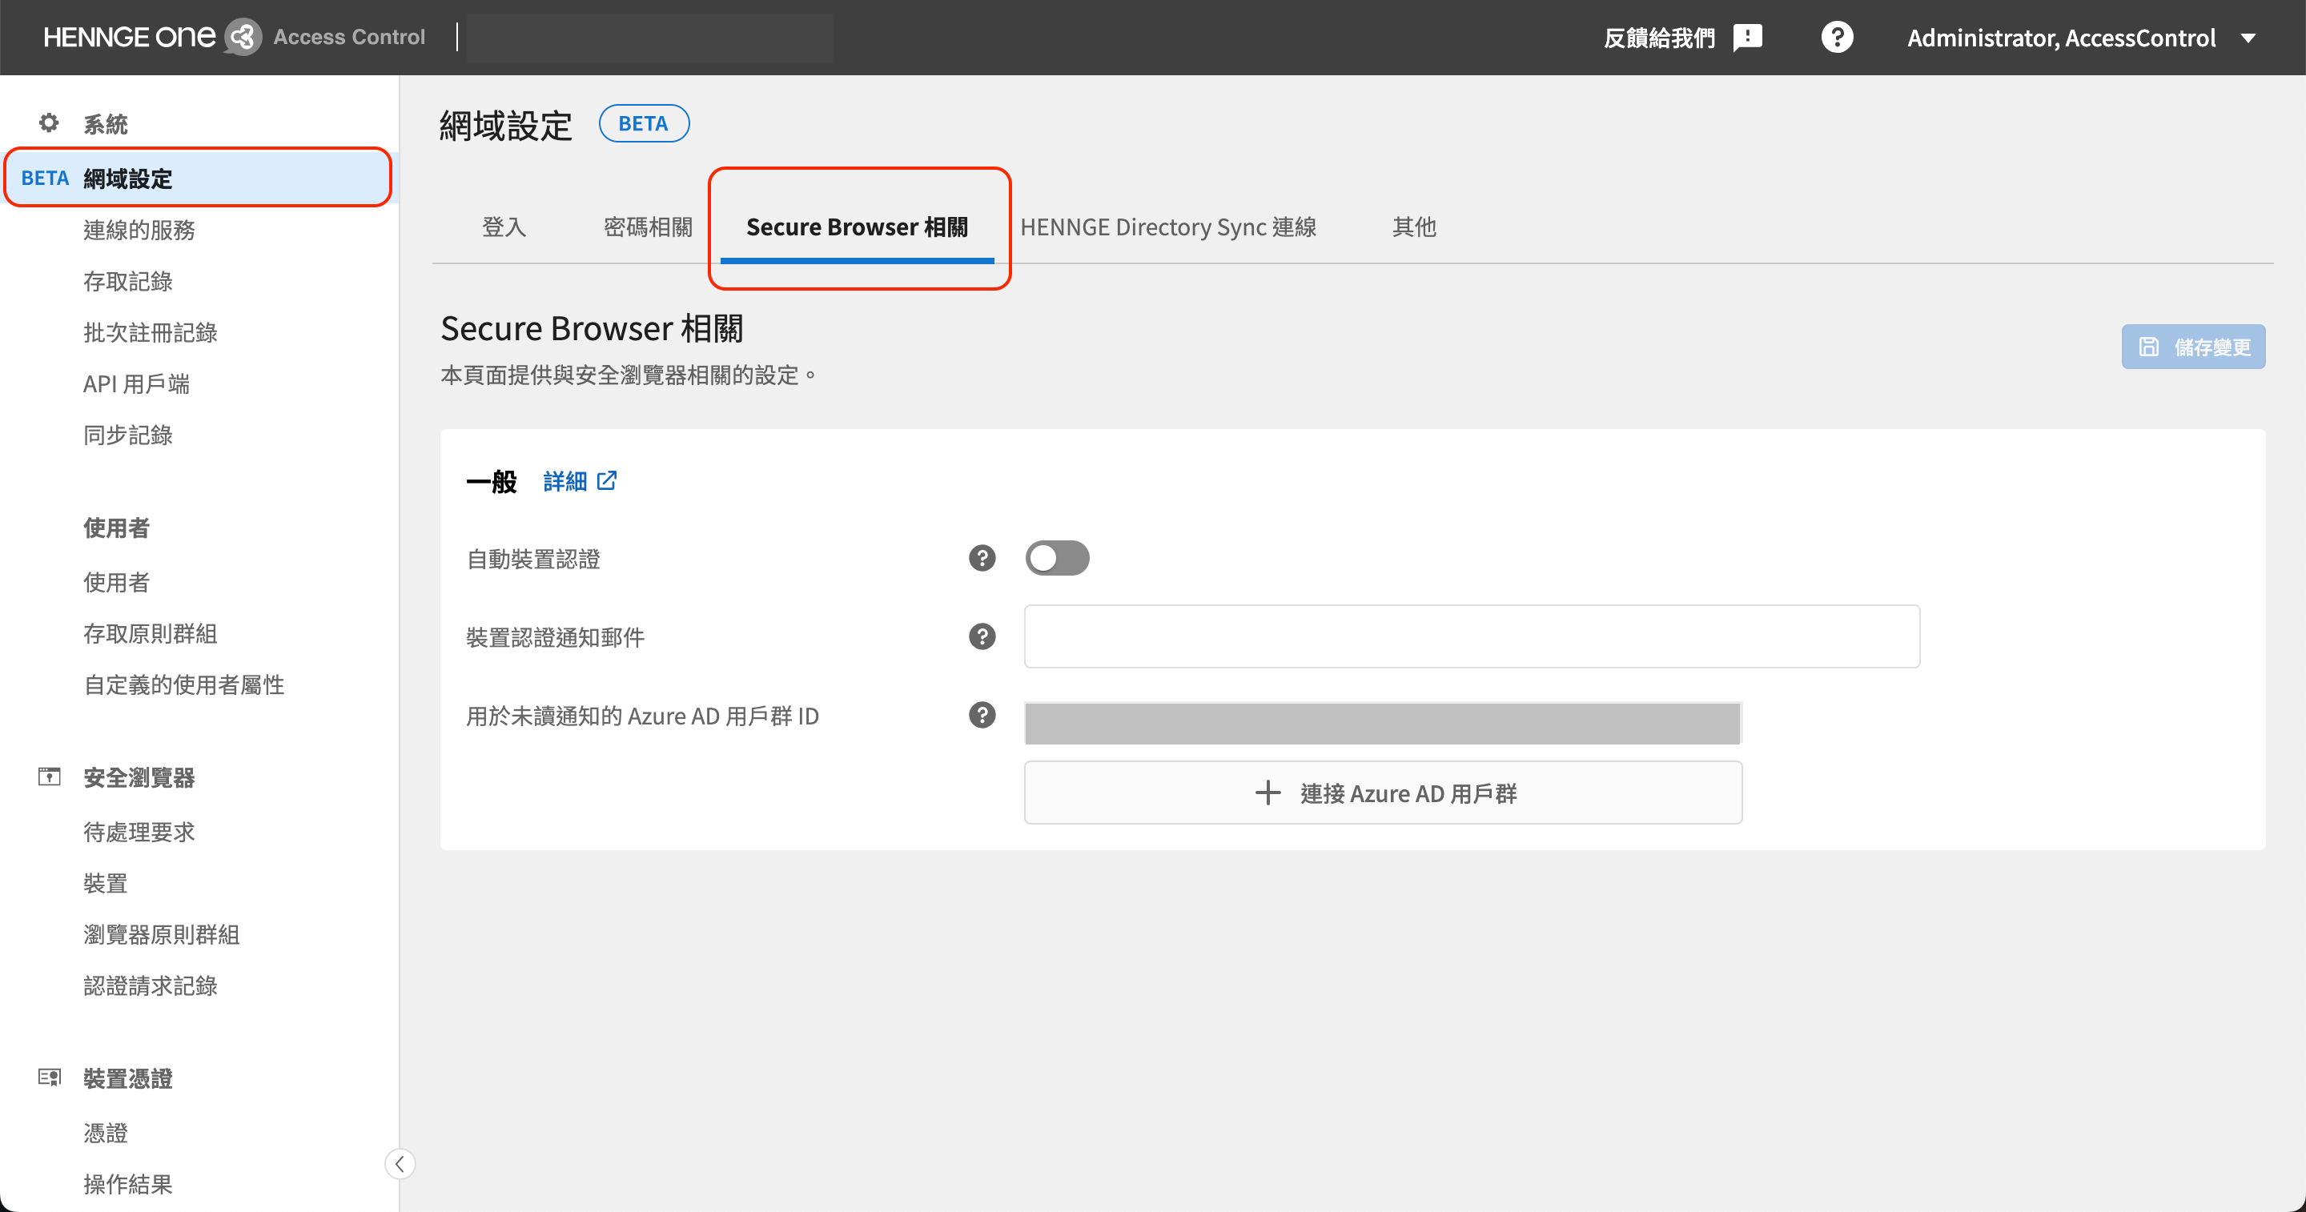Switch to the 密碼相關 tab
Screen dimensions: 2306x1212
click(647, 227)
